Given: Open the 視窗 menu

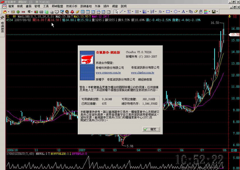Looking at the screenshot, I should [x=115, y=6].
